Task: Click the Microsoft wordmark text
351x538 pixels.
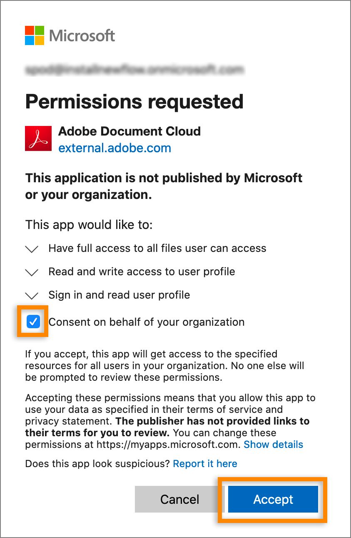Action: 82,35
